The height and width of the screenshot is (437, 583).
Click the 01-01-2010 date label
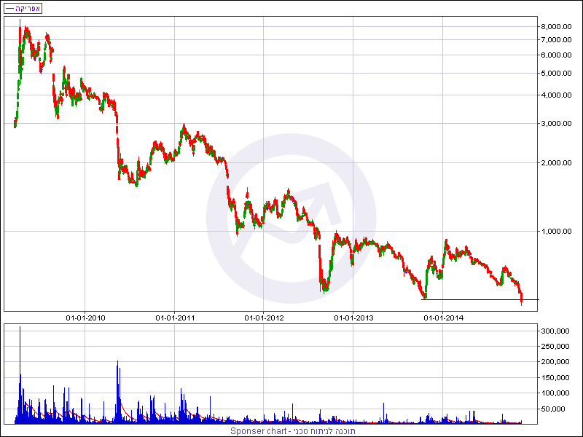[85, 318]
